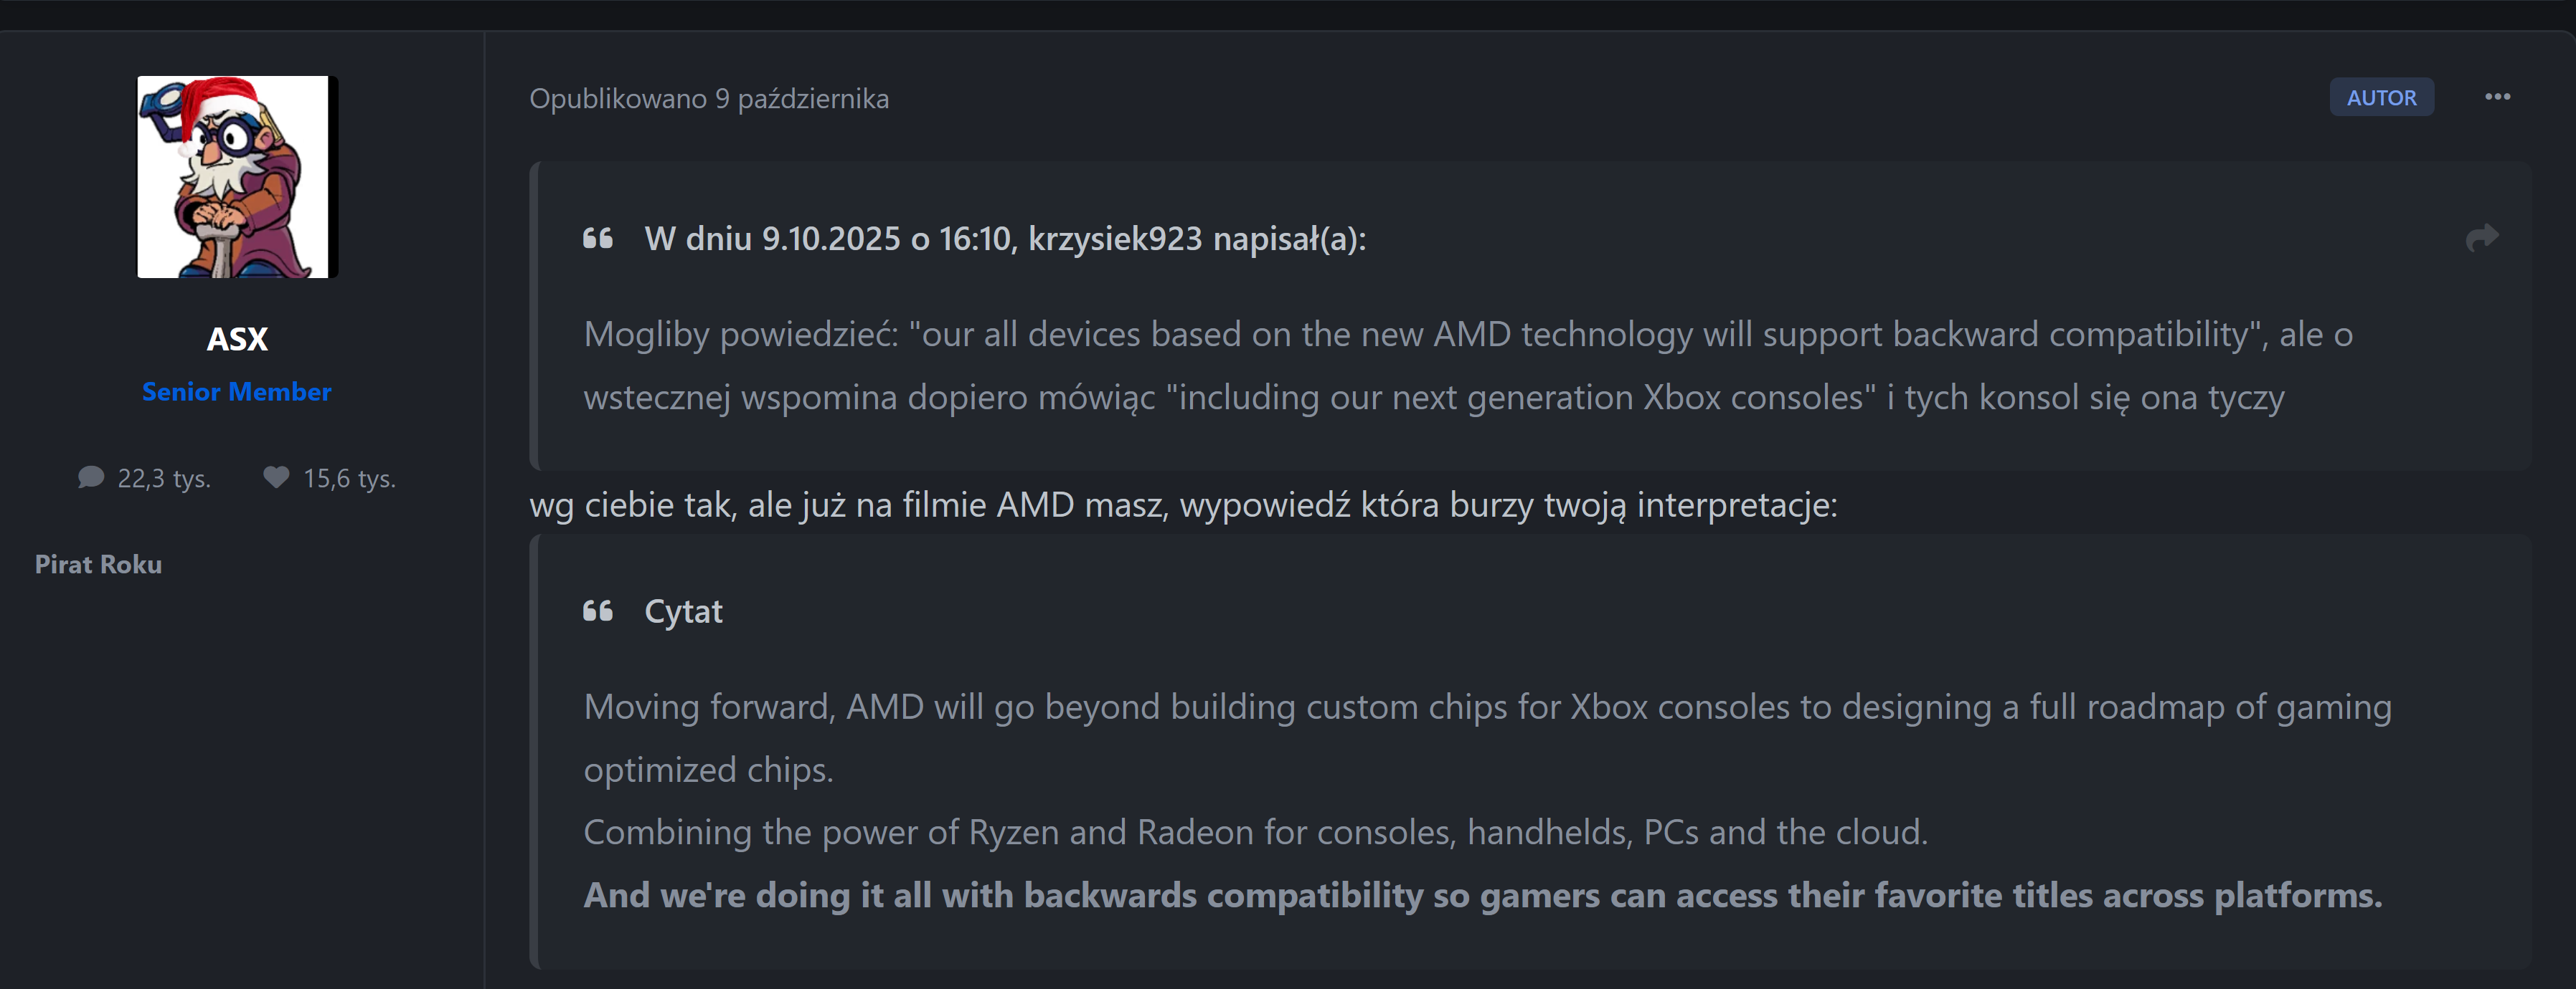This screenshot has height=989, width=2576.
Task: Open the 'Opublikowano 9 października' post date link
Action: (x=708, y=99)
